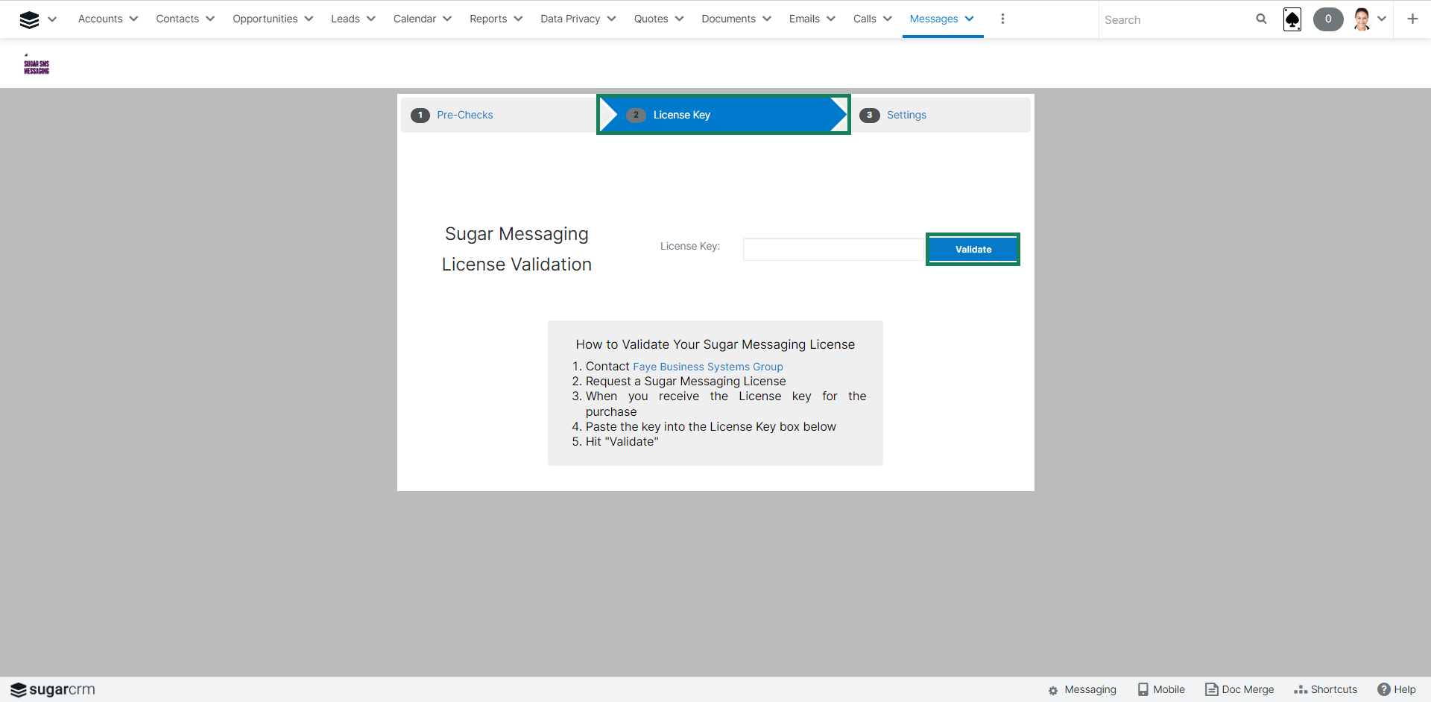This screenshot has height=702, width=1431.
Task: Click the Sugar cube logo icon
Action: tap(29, 19)
